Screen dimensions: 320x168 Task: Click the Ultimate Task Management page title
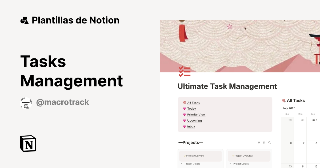click(x=227, y=86)
